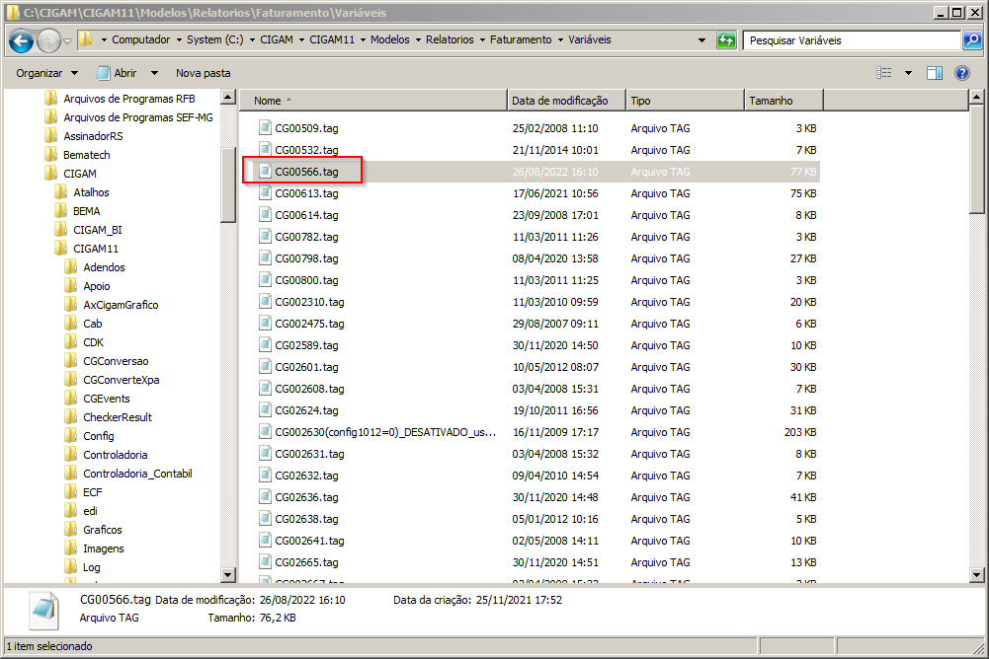Sort by the Nome column header

[373, 101]
